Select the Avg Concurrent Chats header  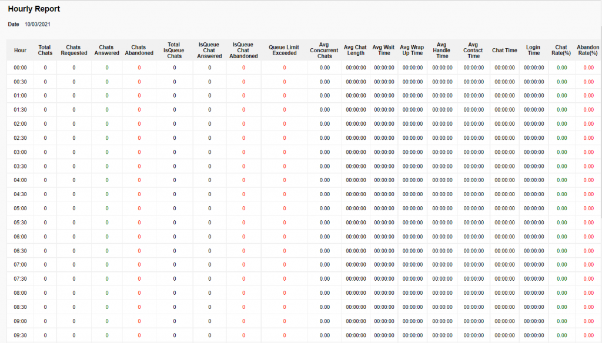pos(325,51)
